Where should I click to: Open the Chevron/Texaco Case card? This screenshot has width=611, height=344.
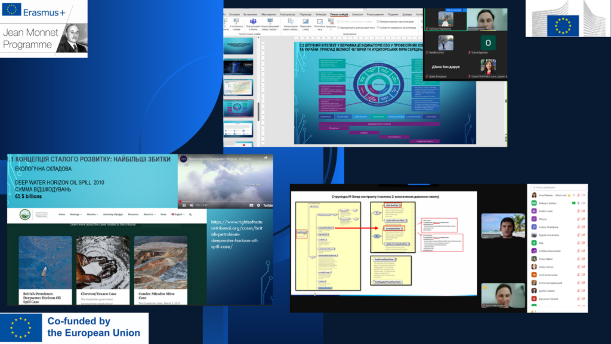point(103,270)
